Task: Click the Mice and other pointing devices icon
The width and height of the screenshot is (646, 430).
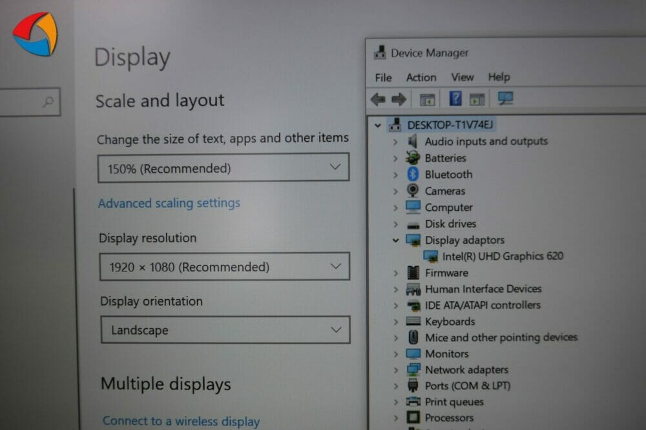Action: (413, 338)
